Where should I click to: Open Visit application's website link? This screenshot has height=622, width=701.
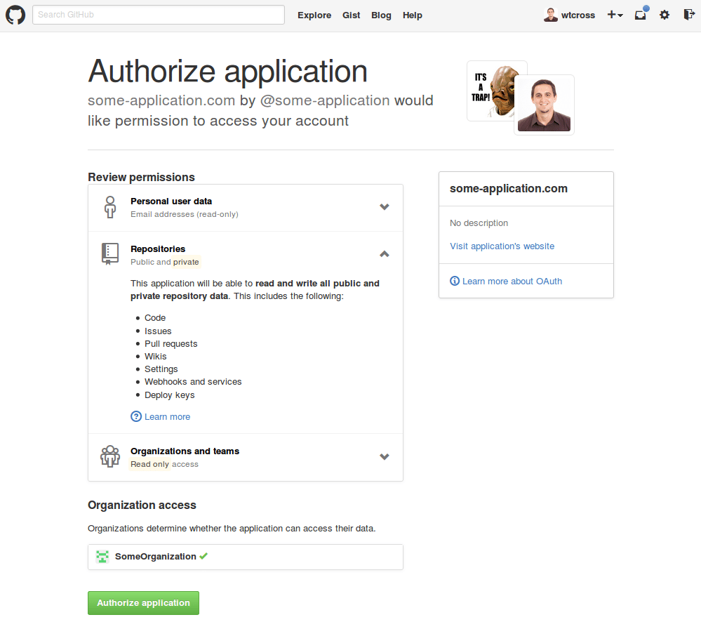click(502, 246)
